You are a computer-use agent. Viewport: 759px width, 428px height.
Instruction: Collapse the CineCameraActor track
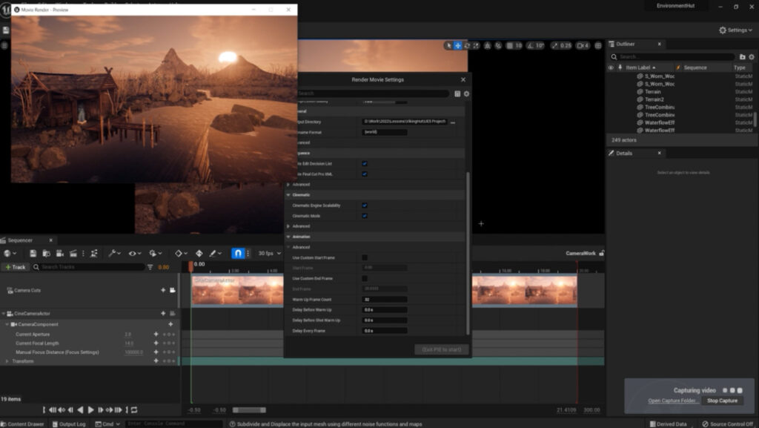point(3,314)
